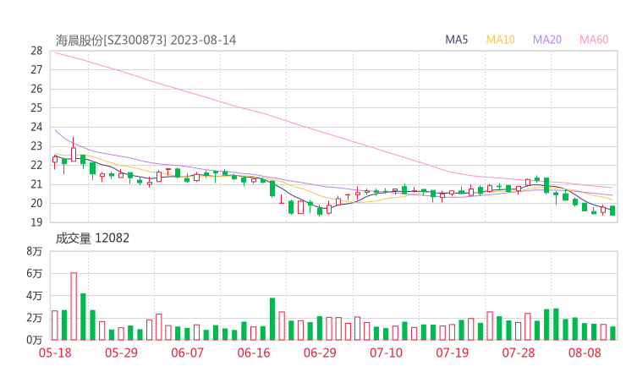626x372 pixels.
Task: Click the 06-16 date axis label
Action: pyautogui.click(x=254, y=353)
